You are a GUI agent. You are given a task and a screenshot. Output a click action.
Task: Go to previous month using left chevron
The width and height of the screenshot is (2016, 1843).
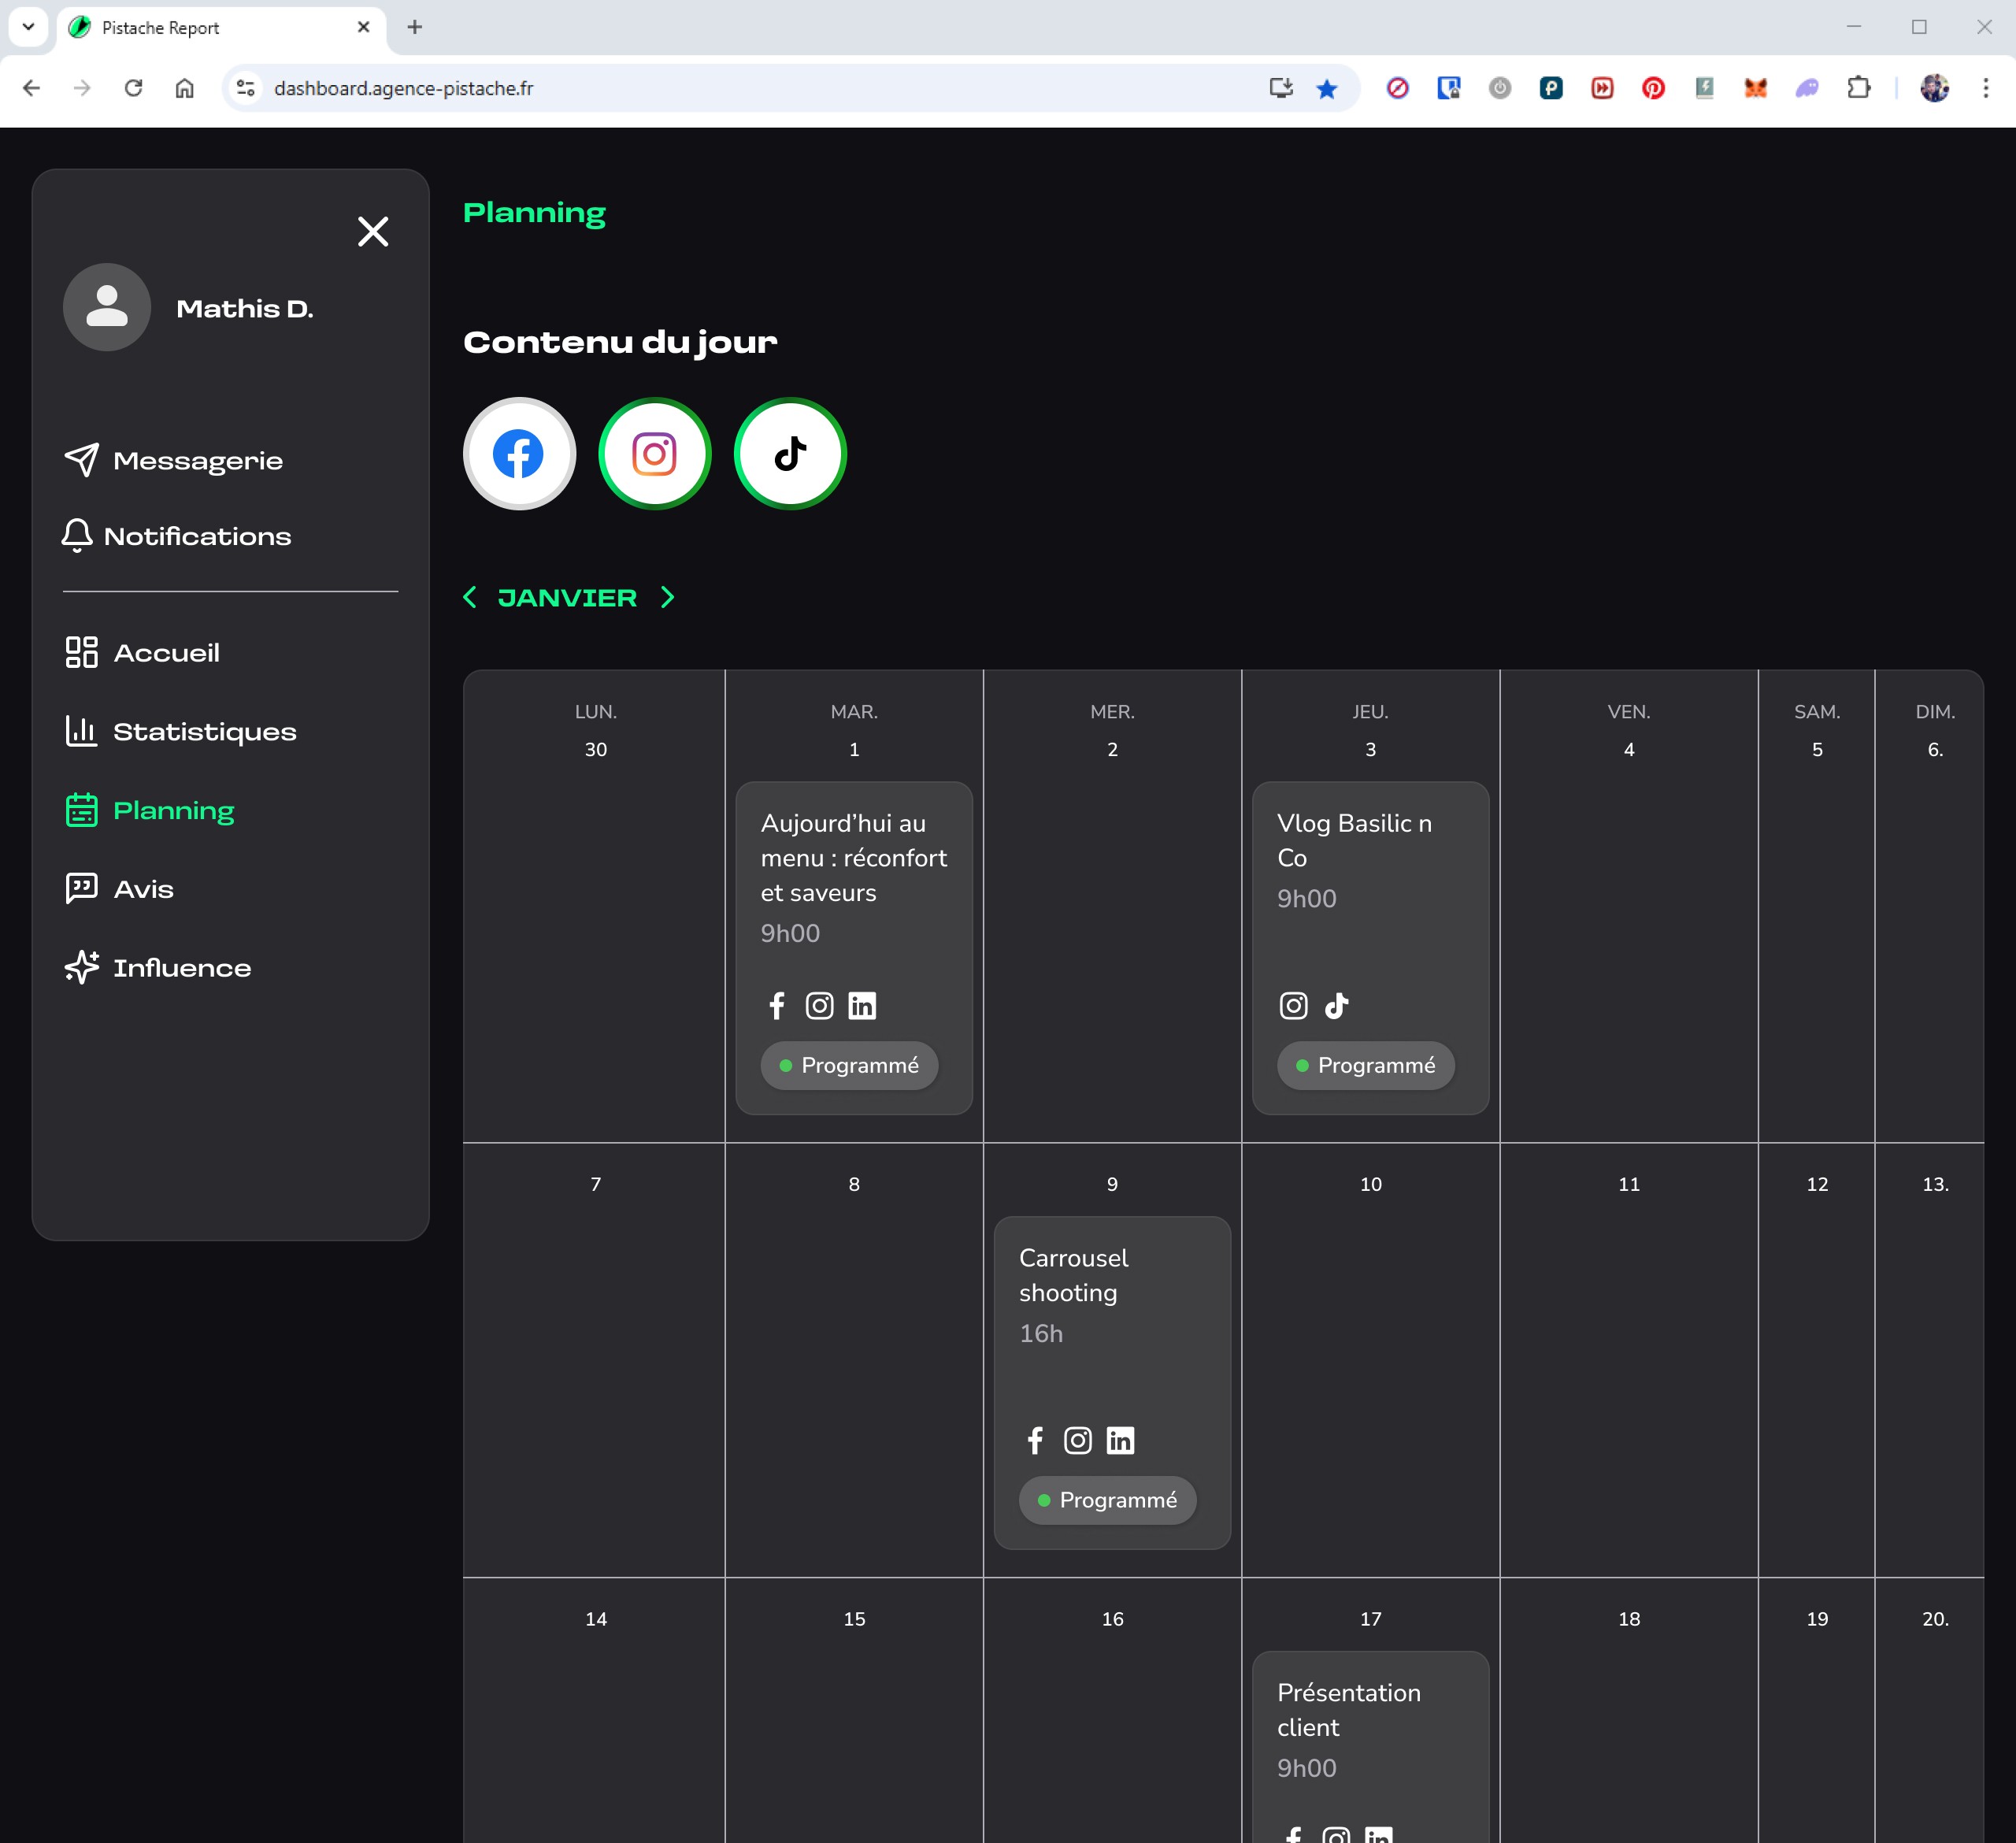[470, 597]
